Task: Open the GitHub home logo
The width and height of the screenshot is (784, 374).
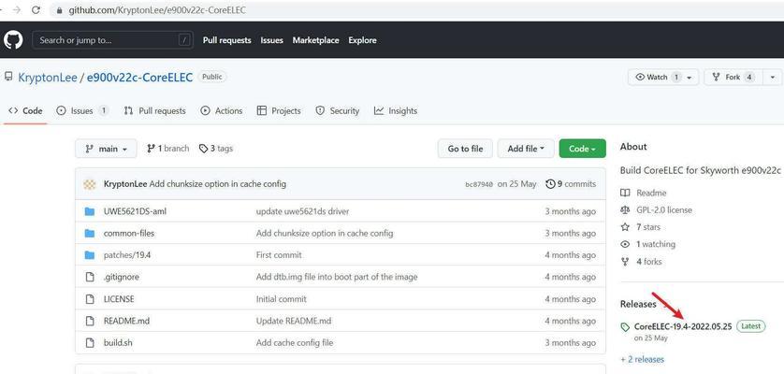Action: tap(13, 40)
